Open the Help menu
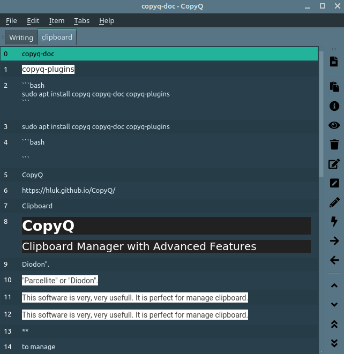Image resolution: width=344 pixels, height=354 pixels. [x=107, y=21]
